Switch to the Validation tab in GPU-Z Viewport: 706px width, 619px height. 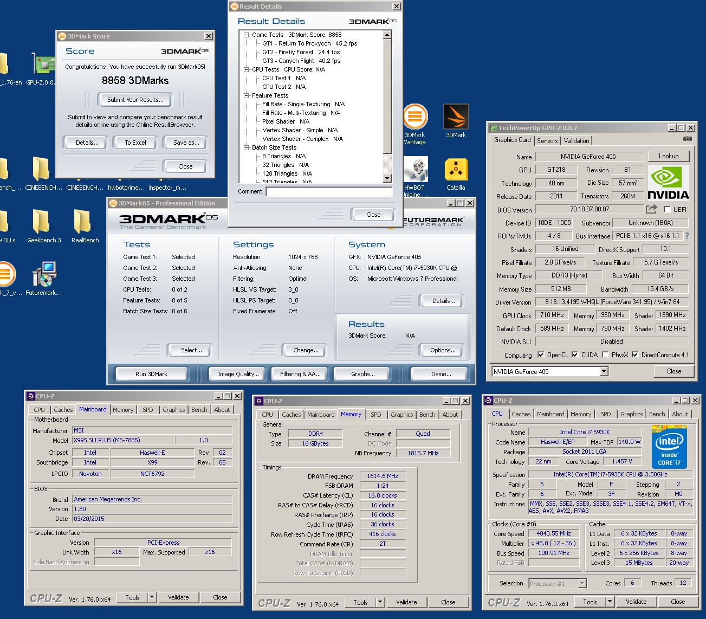tap(576, 140)
